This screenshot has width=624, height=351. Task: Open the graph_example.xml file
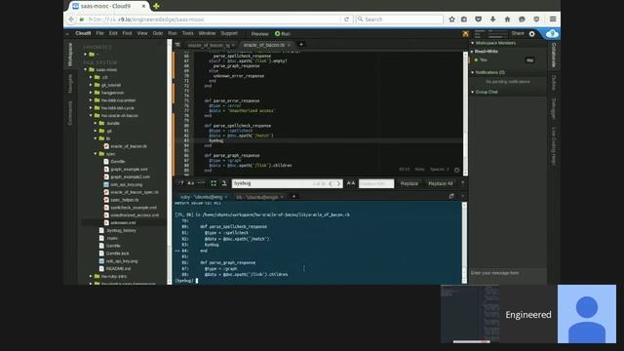coord(129,169)
